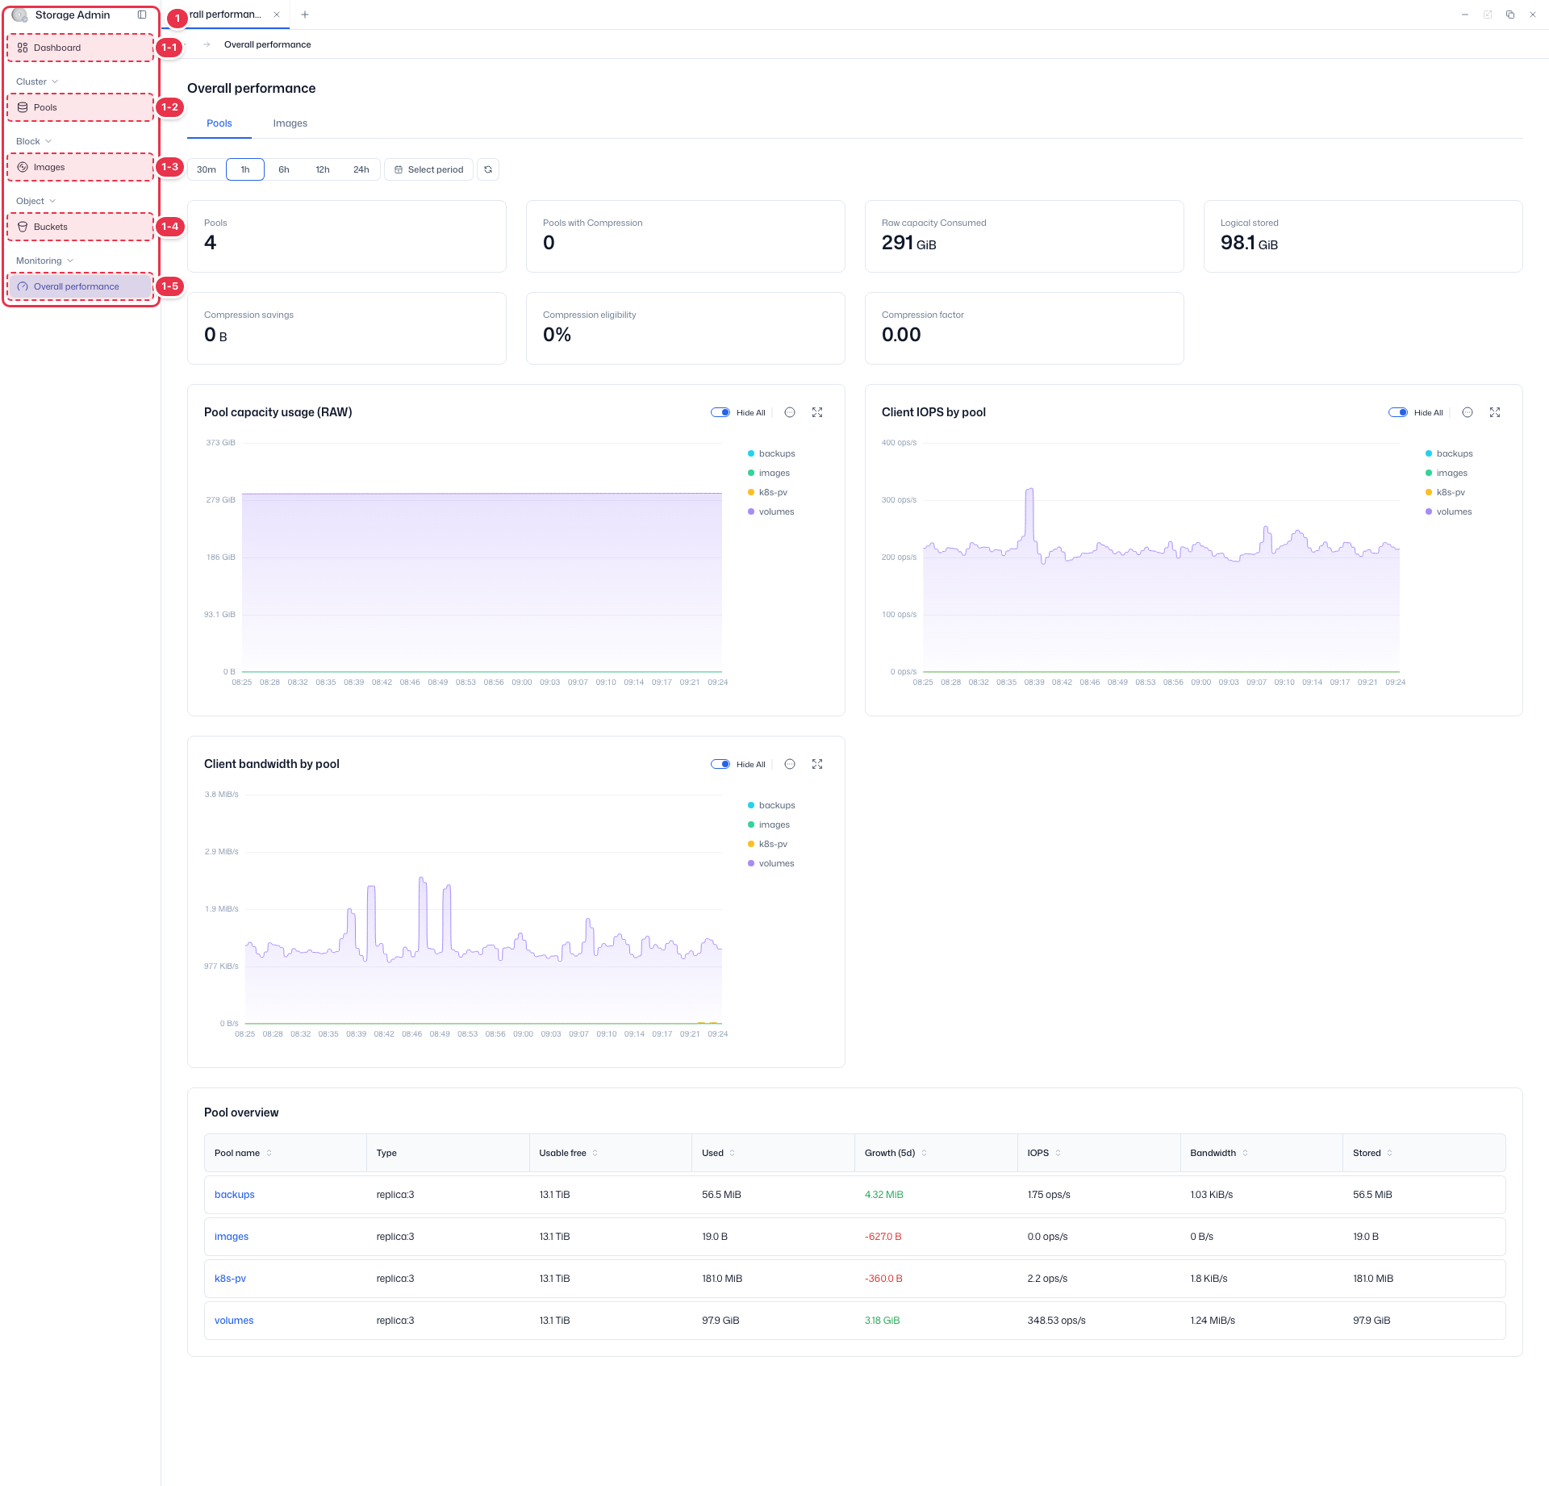
Task: Click the forward arrow in breadcrumb bar
Action: pos(207,44)
